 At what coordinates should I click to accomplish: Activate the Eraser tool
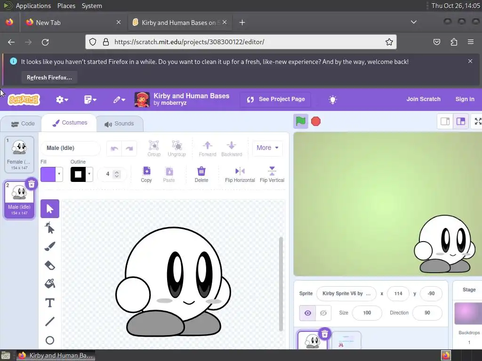(50, 265)
